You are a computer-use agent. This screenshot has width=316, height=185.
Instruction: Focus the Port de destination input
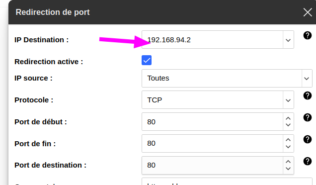point(213,165)
